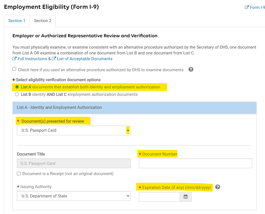Open the calendar date picker icon

pyautogui.click(x=186, y=197)
